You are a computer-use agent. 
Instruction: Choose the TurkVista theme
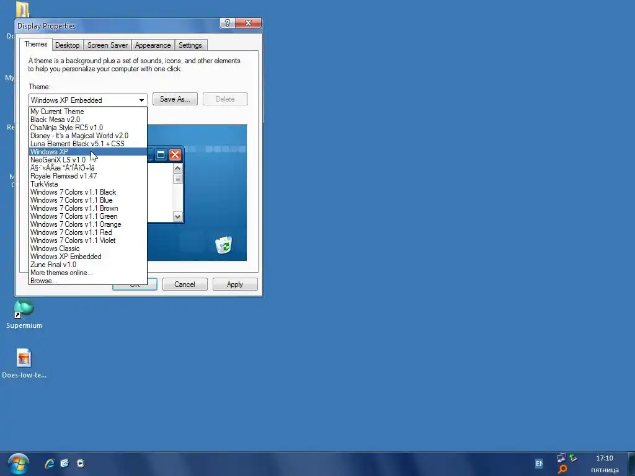tap(88, 184)
